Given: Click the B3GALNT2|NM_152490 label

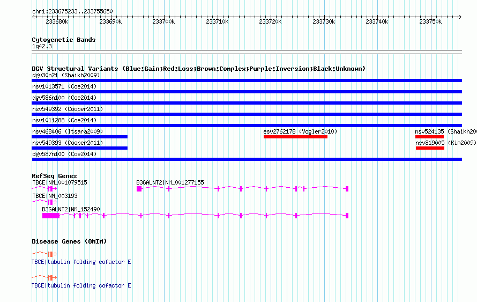Looking at the screenshot, I should (x=71, y=209).
